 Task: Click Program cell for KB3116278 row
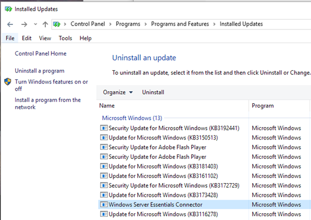pyautogui.click(x=277, y=214)
